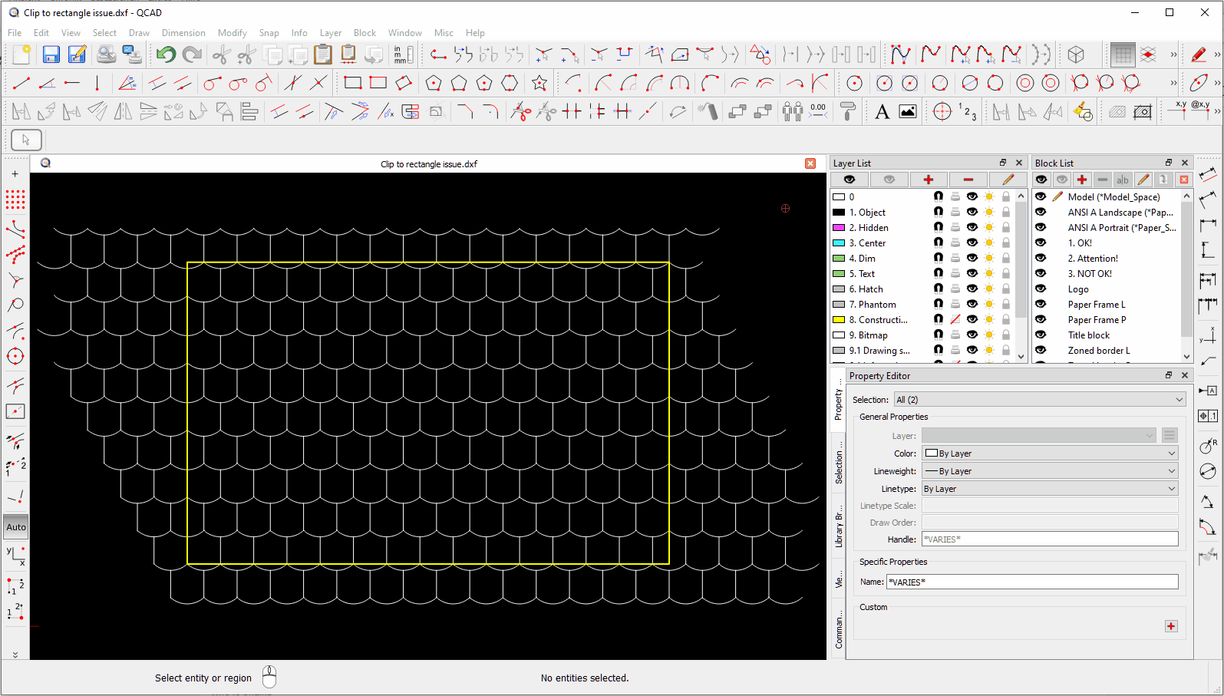This screenshot has width=1224, height=696.
Task: Click the Undo arrow icon
Action: (166, 54)
